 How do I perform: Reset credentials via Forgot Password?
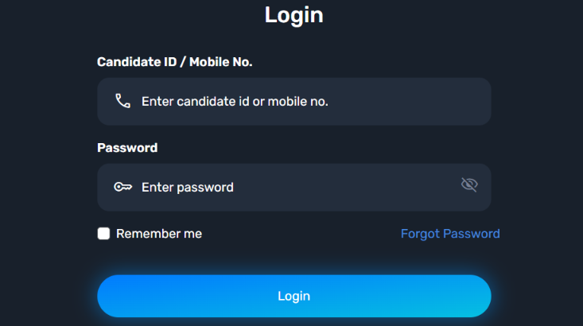pyautogui.click(x=450, y=234)
